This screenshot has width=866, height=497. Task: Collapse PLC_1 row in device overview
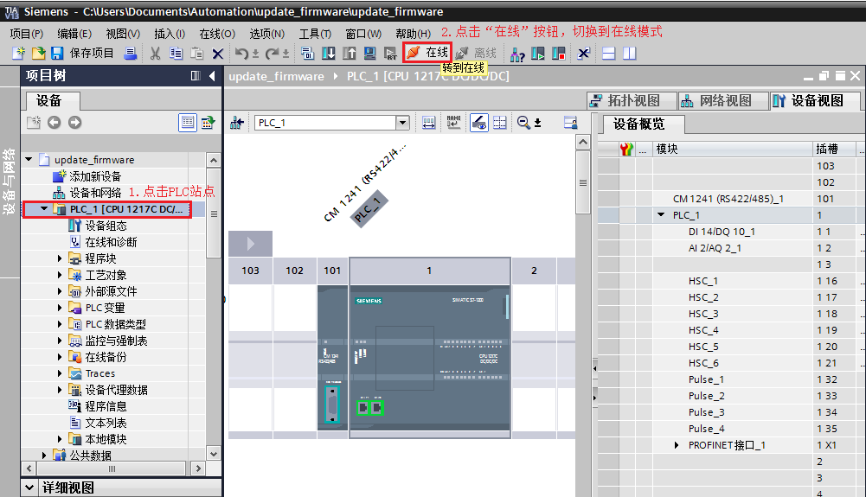coord(661,214)
